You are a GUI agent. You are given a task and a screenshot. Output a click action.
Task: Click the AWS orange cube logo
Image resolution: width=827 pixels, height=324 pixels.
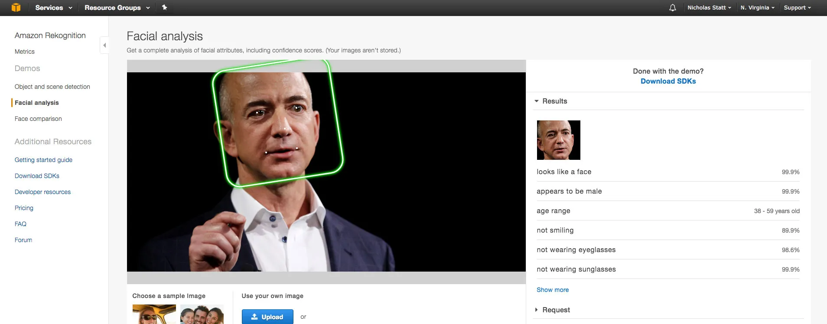point(16,7)
